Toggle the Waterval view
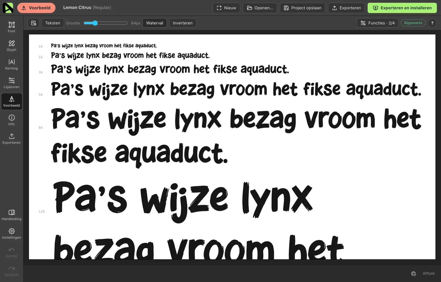Screen dimensions: 441x282 pyautogui.click(x=155, y=23)
